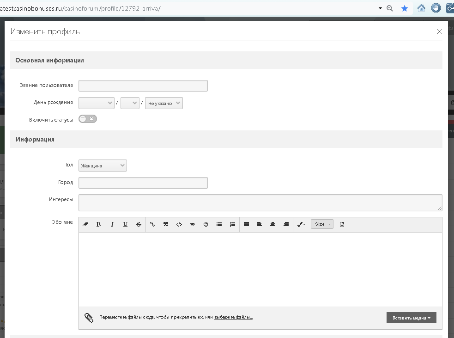Viewport: 454px width, 338px height.
Task: Toggle bold formatting in the editor
Action: click(x=98, y=224)
